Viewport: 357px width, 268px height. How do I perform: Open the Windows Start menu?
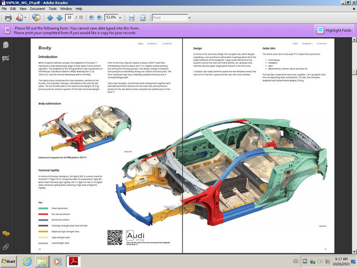(8, 261)
